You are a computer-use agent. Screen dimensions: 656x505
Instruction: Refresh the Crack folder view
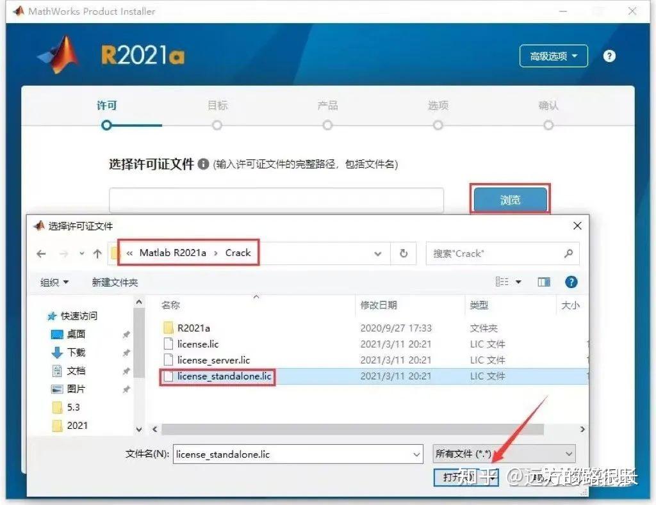point(404,253)
